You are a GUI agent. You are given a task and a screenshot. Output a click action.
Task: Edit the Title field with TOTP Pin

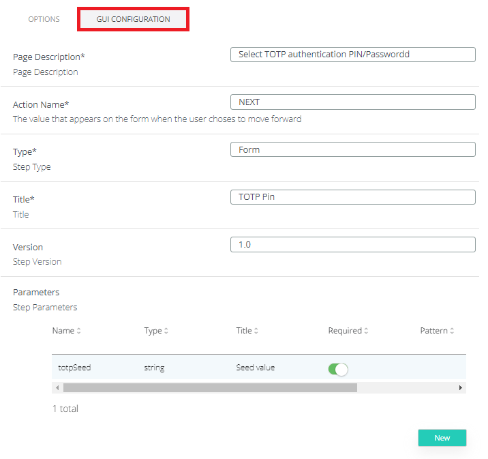pyautogui.click(x=352, y=197)
